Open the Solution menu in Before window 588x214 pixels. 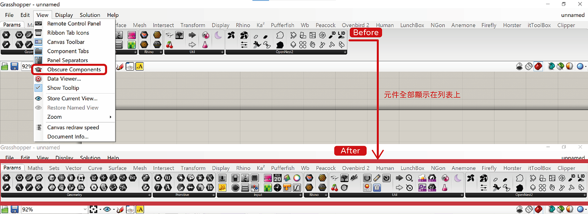click(90, 15)
